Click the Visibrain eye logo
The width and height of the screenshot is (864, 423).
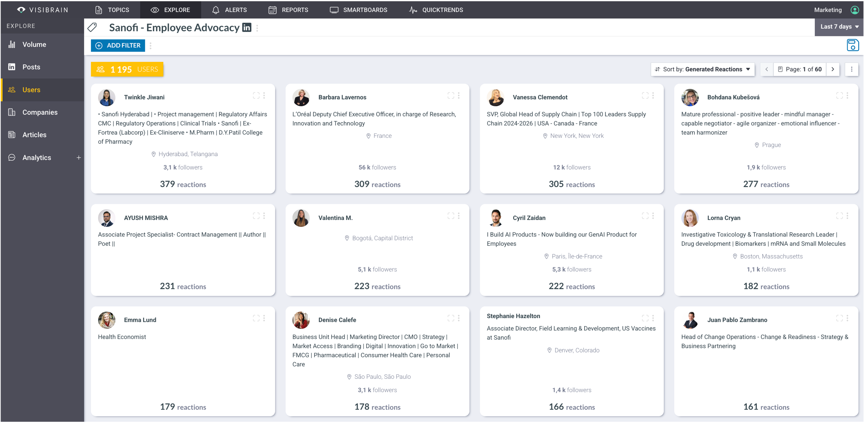21,10
